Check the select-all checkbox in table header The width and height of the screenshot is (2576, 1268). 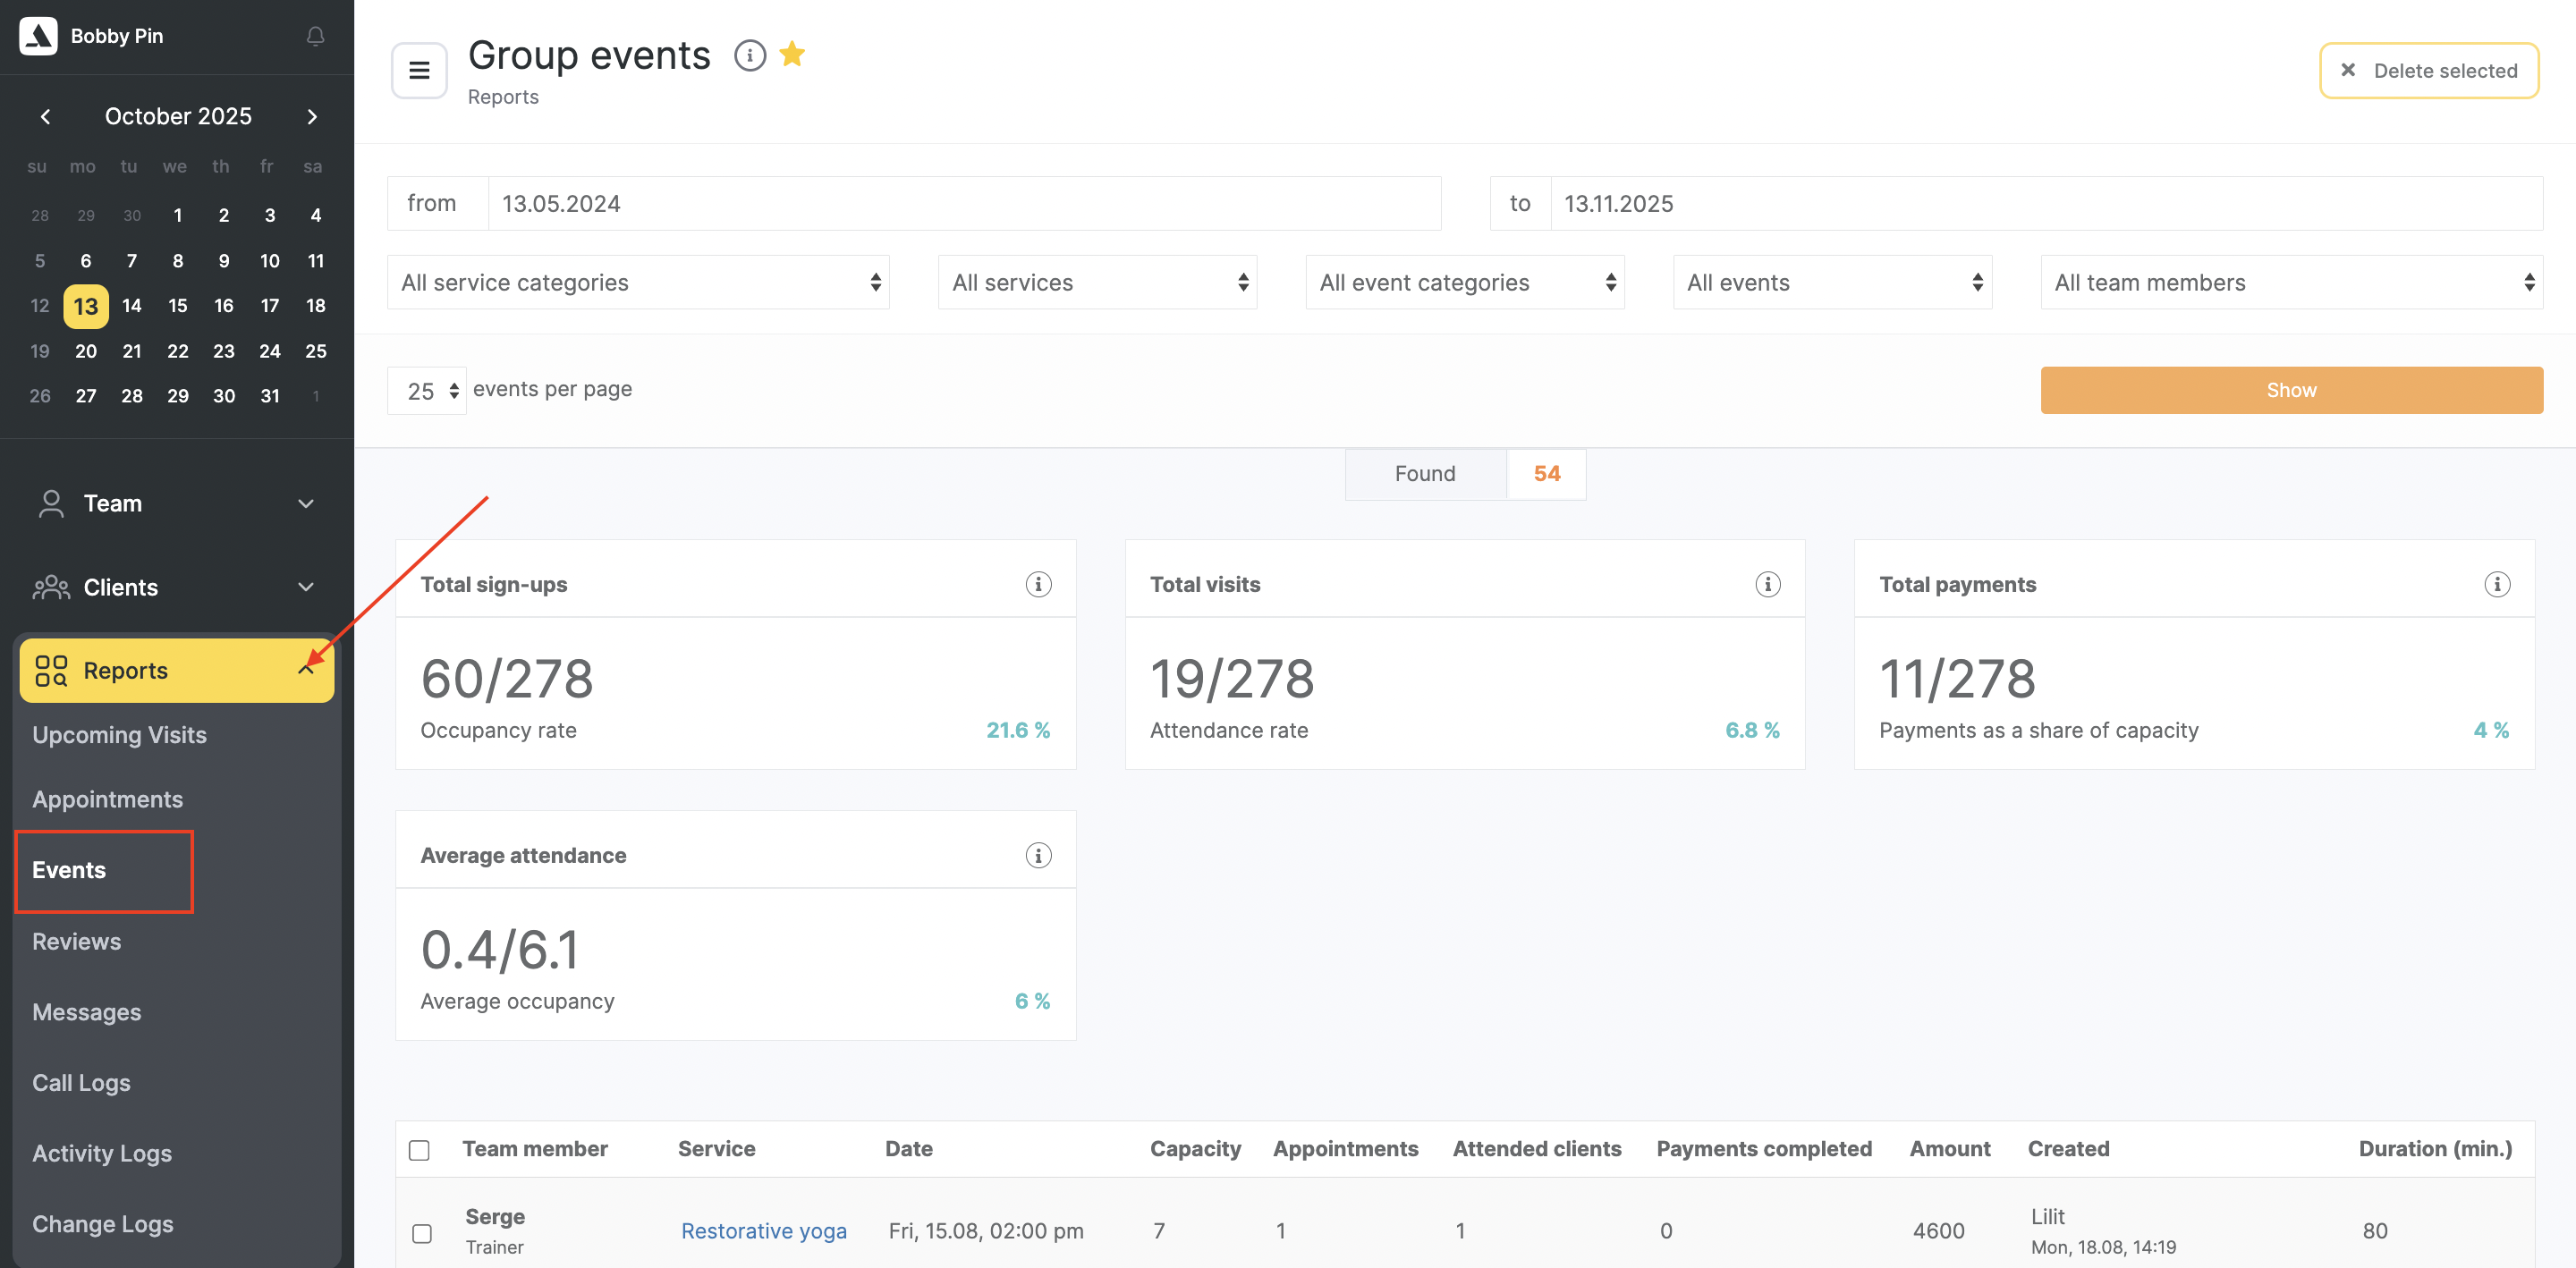pyautogui.click(x=419, y=1150)
